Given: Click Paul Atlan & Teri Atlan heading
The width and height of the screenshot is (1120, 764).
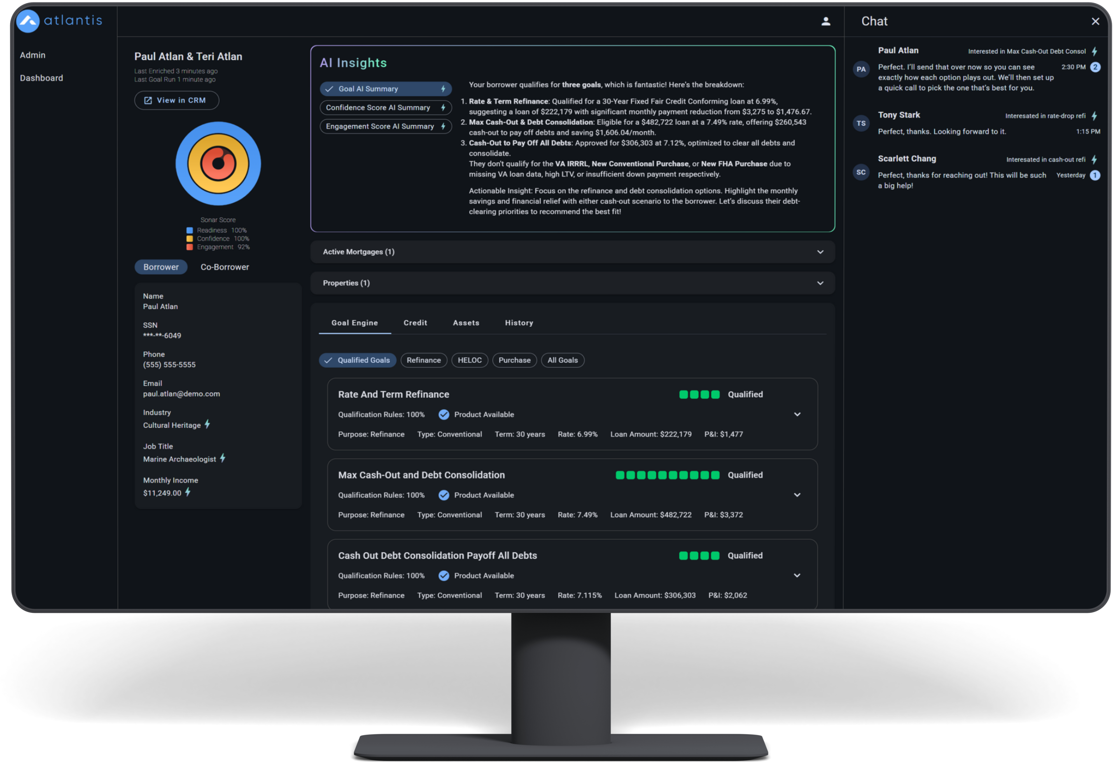Looking at the screenshot, I should pos(188,56).
